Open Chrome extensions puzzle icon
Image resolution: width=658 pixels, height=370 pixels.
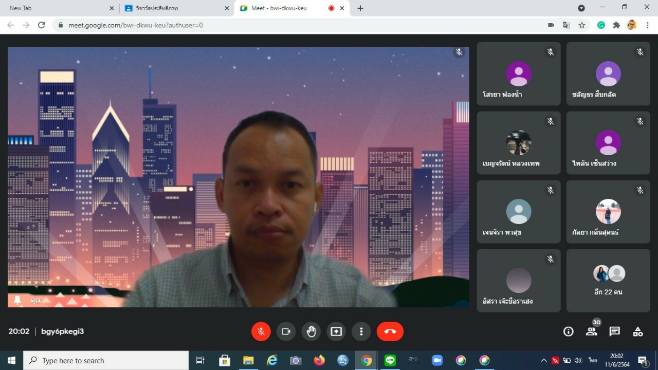(x=616, y=25)
